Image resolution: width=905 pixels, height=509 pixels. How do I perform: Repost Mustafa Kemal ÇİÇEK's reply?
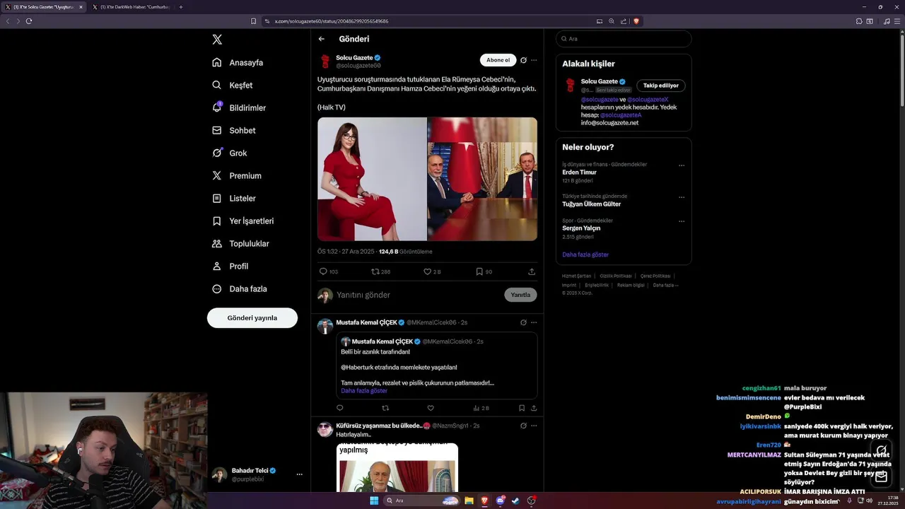385,408
